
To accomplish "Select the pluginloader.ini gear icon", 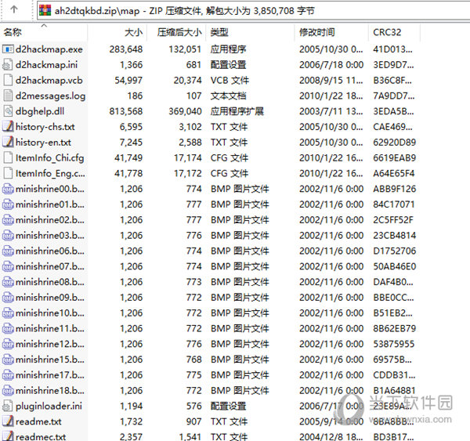I will click(x=8, y=407).
